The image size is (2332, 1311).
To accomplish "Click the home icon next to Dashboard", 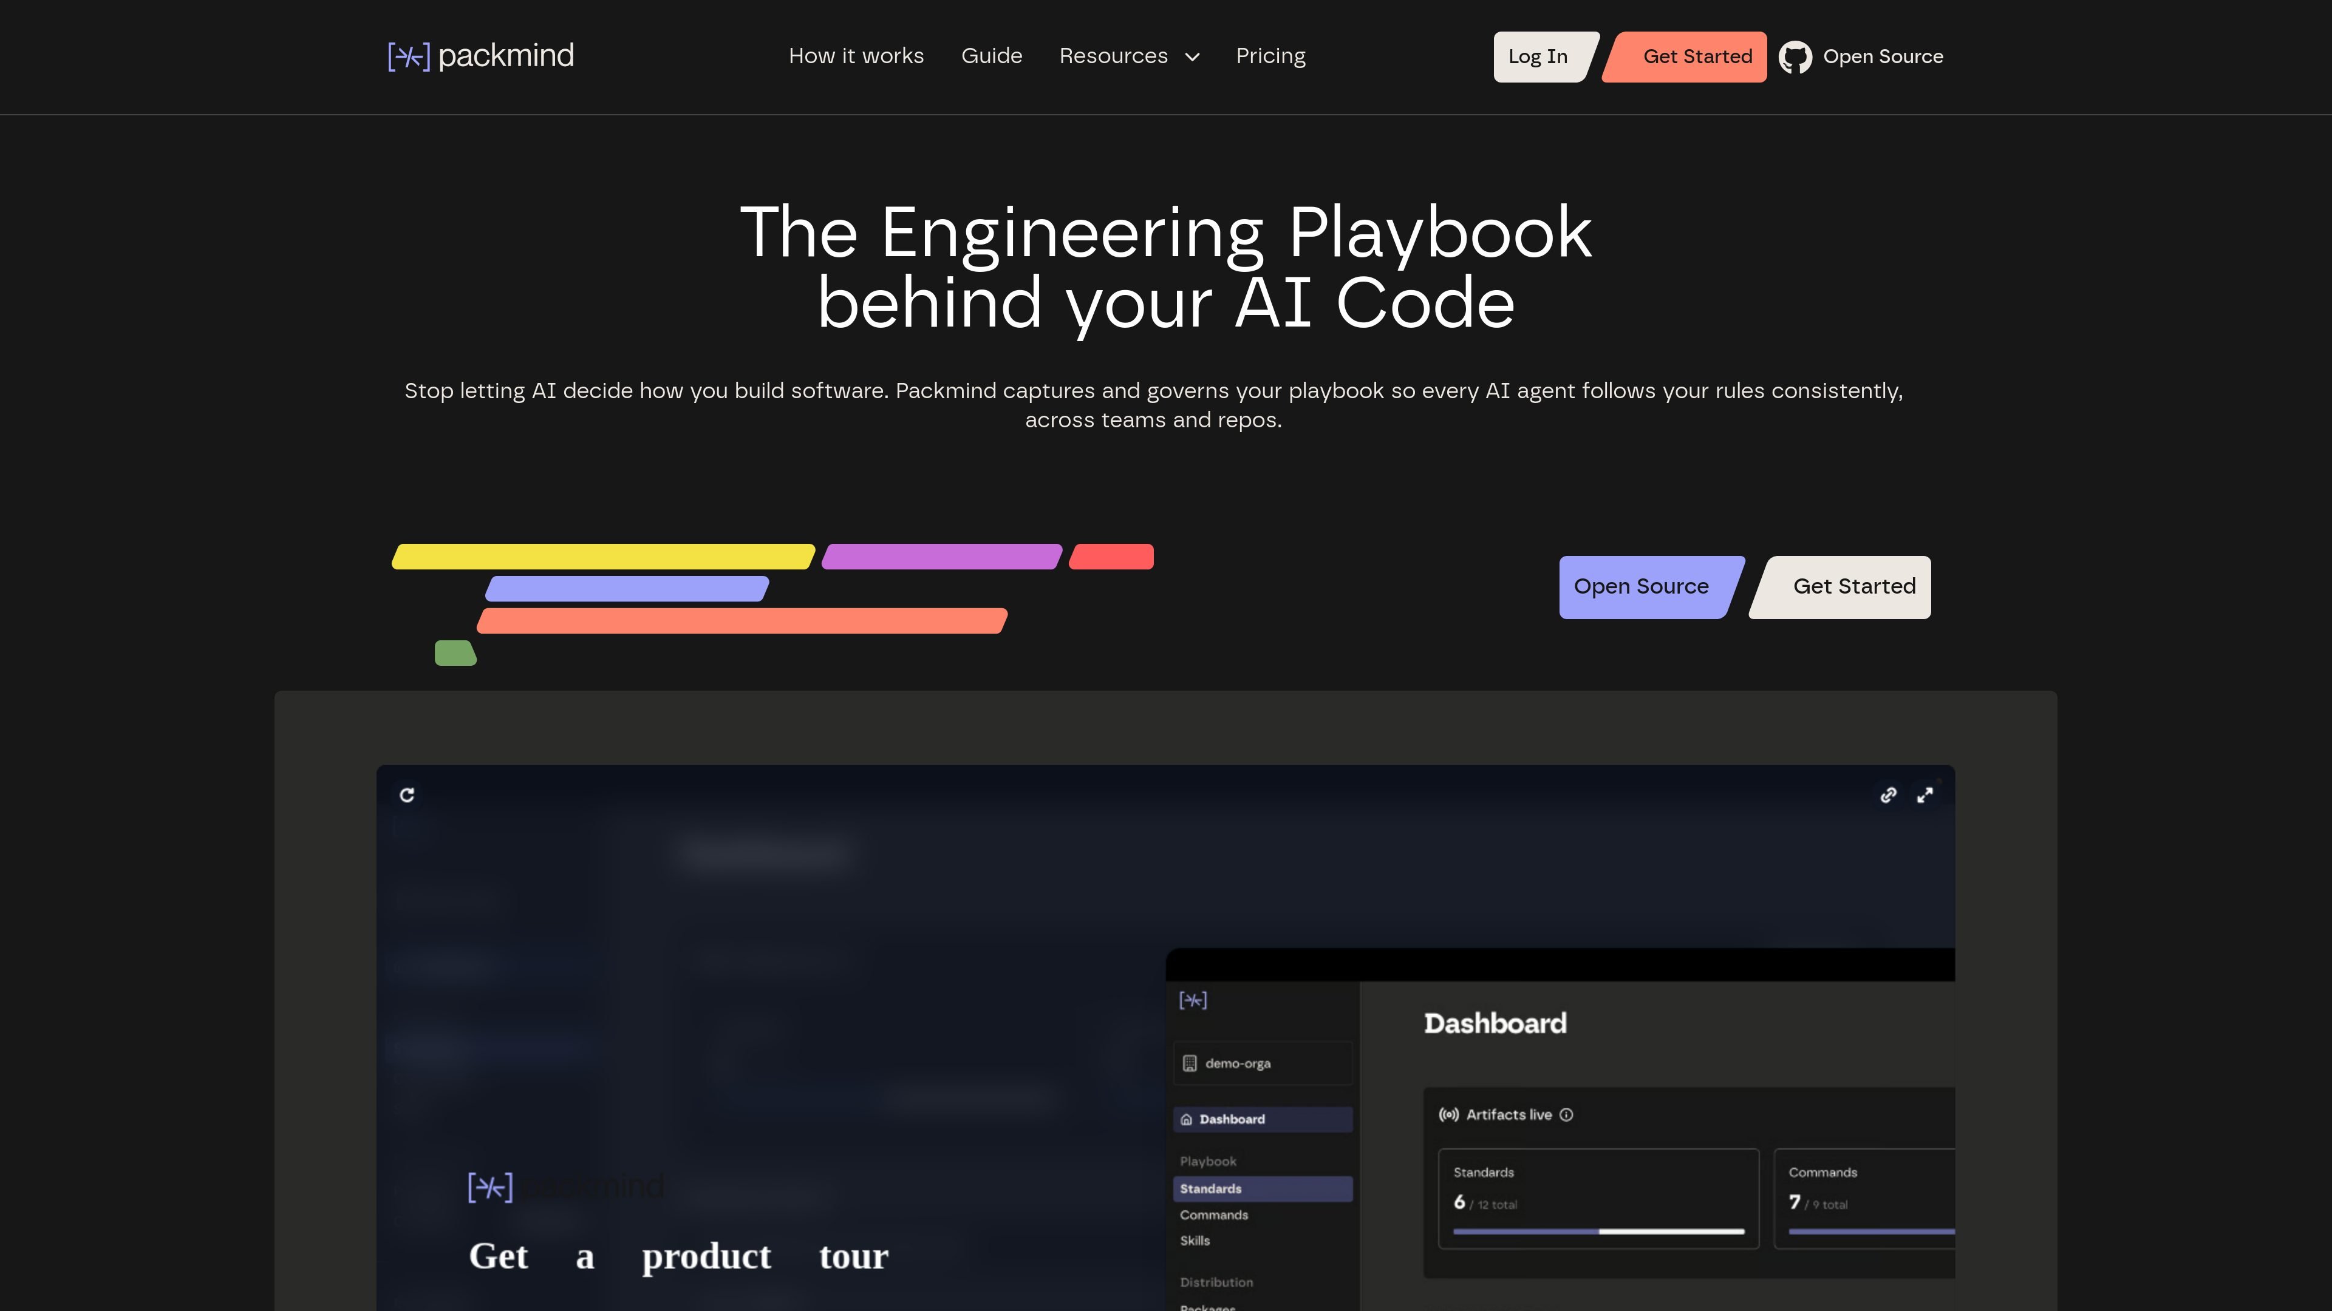I will tap(1187, 1119).
